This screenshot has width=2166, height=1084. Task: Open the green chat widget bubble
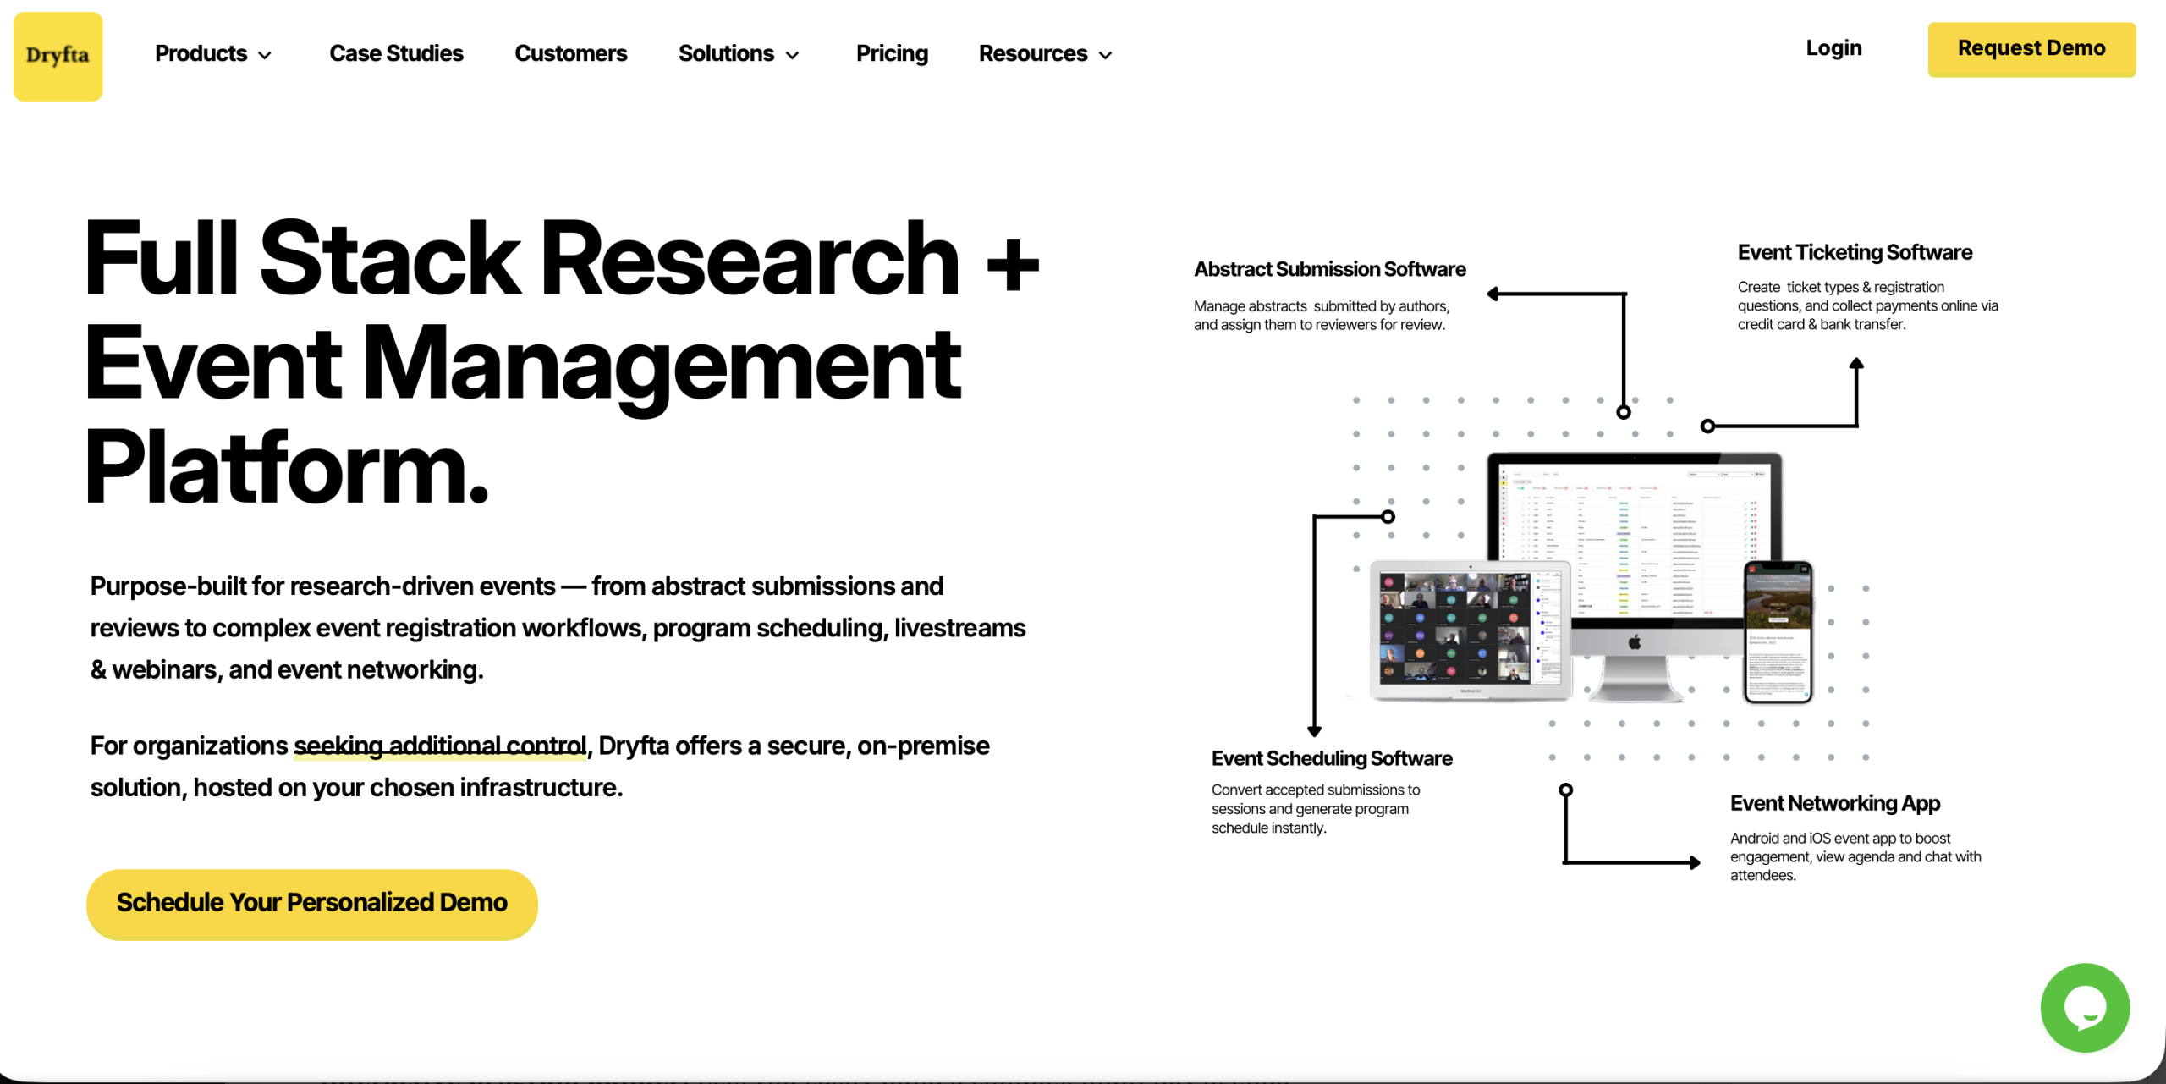click(2084, 1007)
